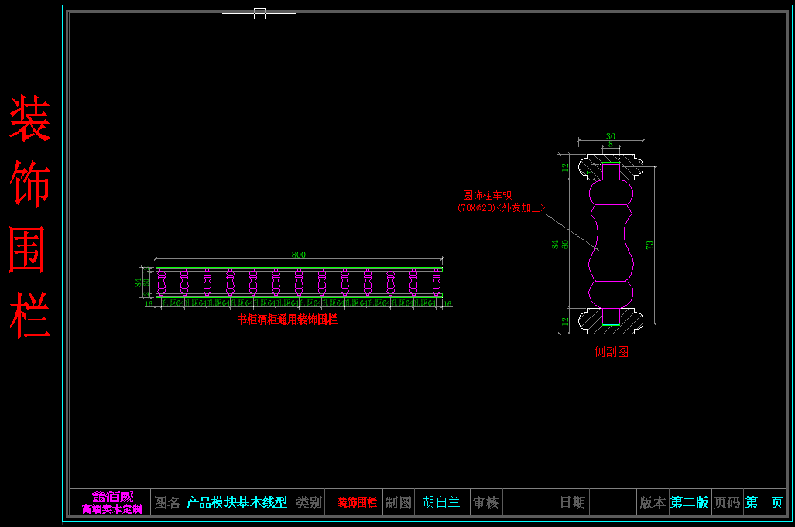Select the 第二版 version text
Viewport: 795px width, 527px height.
[x=689, y=502]
